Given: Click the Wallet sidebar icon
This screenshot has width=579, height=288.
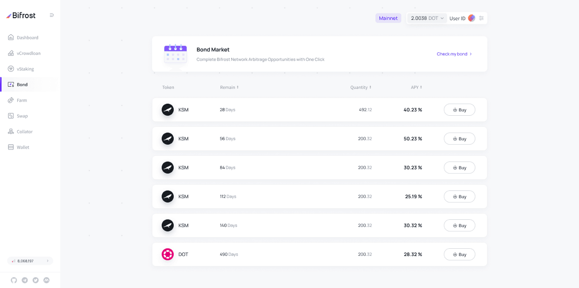Looking at the screenshot, I should click(x=11, y=148).
